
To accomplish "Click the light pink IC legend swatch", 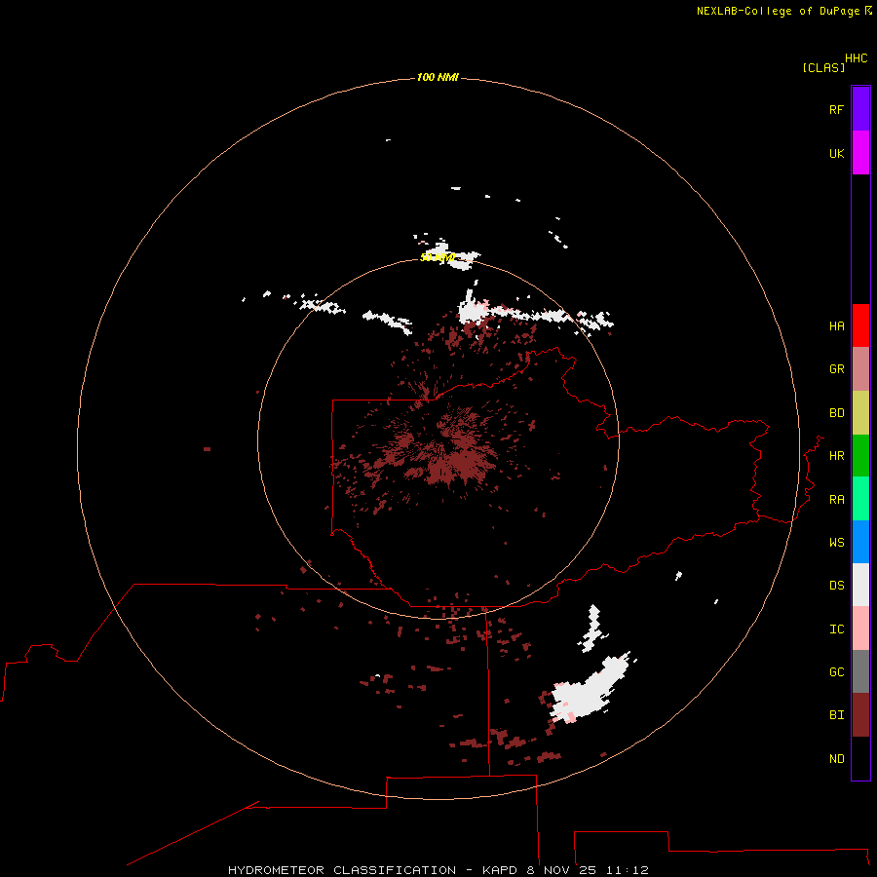I will point(860,629).
